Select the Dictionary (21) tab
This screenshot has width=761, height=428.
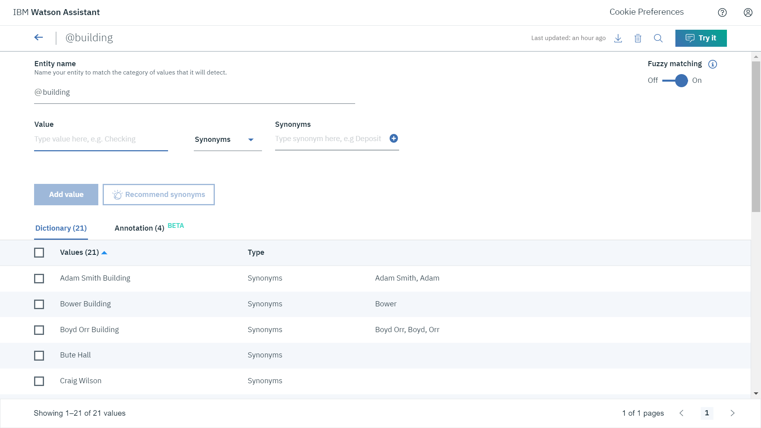(x=61, y=228)
